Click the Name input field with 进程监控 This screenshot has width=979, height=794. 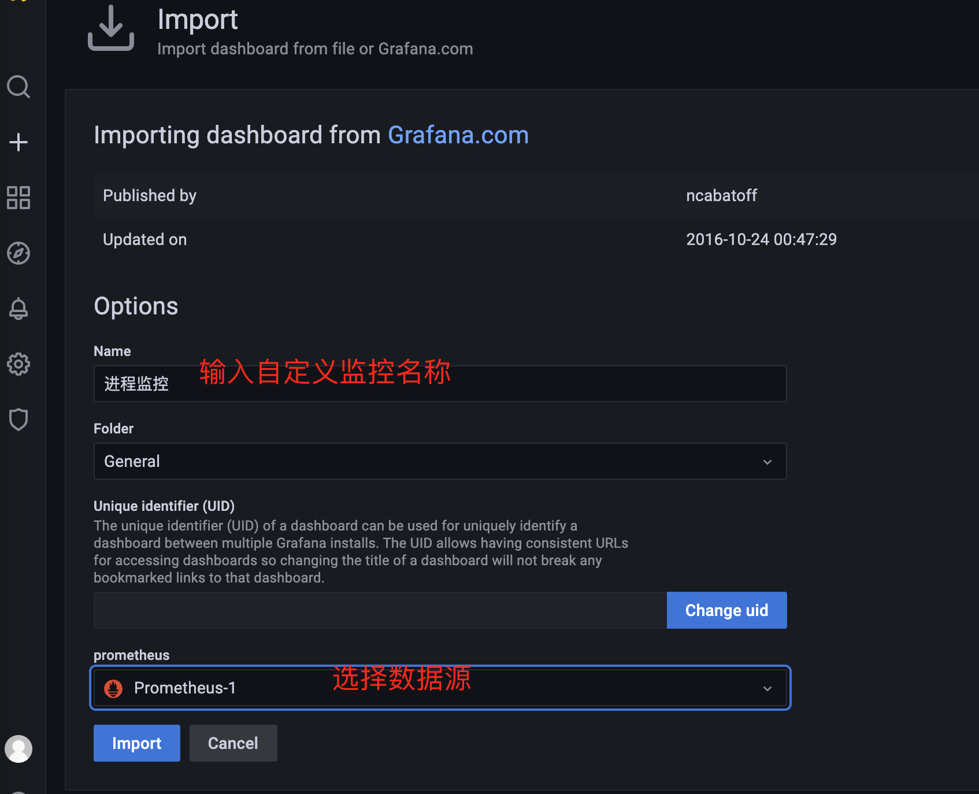[440, 384]
